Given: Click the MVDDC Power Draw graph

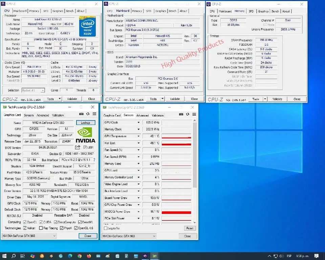Looking at the screenshot, I should (x=176, y=212).
